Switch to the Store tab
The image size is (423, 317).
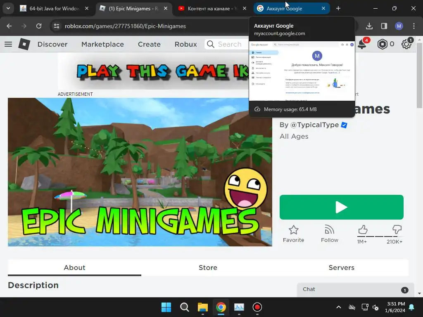(208, 267)
